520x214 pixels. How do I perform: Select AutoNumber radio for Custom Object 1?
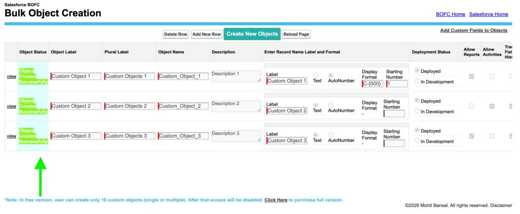pyautogui.click(x=331, y=75)
